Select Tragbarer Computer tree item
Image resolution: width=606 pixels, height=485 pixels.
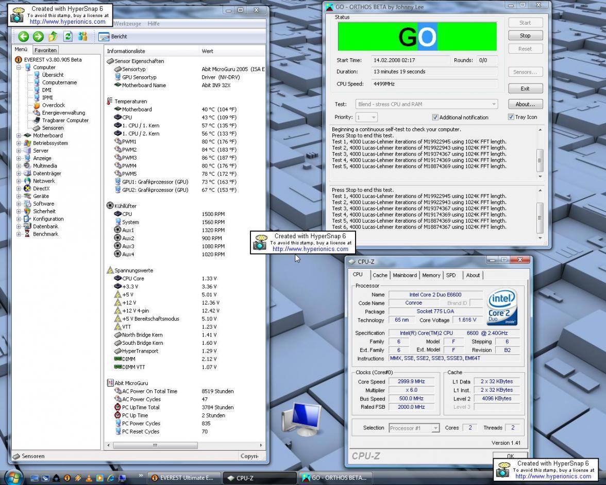click(65, 120)
